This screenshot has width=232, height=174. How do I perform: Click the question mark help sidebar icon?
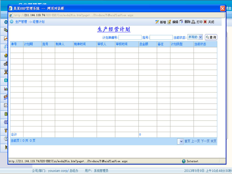click(6, 139)
